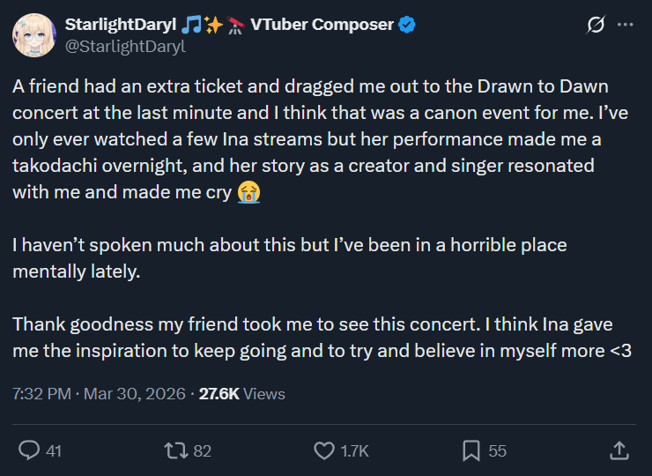Screen dimensions: 652x476
Task: Bookmark this post
Action: [x=471, y=450]
